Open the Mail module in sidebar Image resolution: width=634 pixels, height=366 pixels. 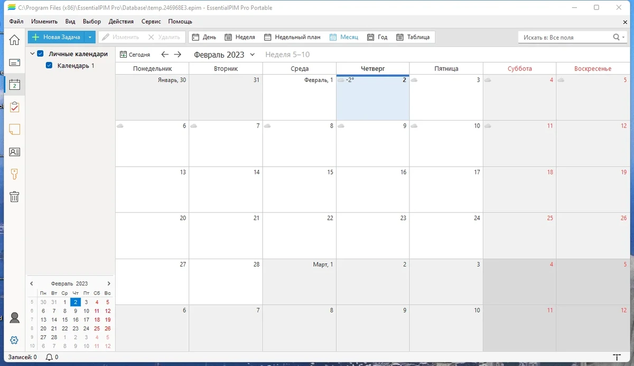[x=14, y=62]
